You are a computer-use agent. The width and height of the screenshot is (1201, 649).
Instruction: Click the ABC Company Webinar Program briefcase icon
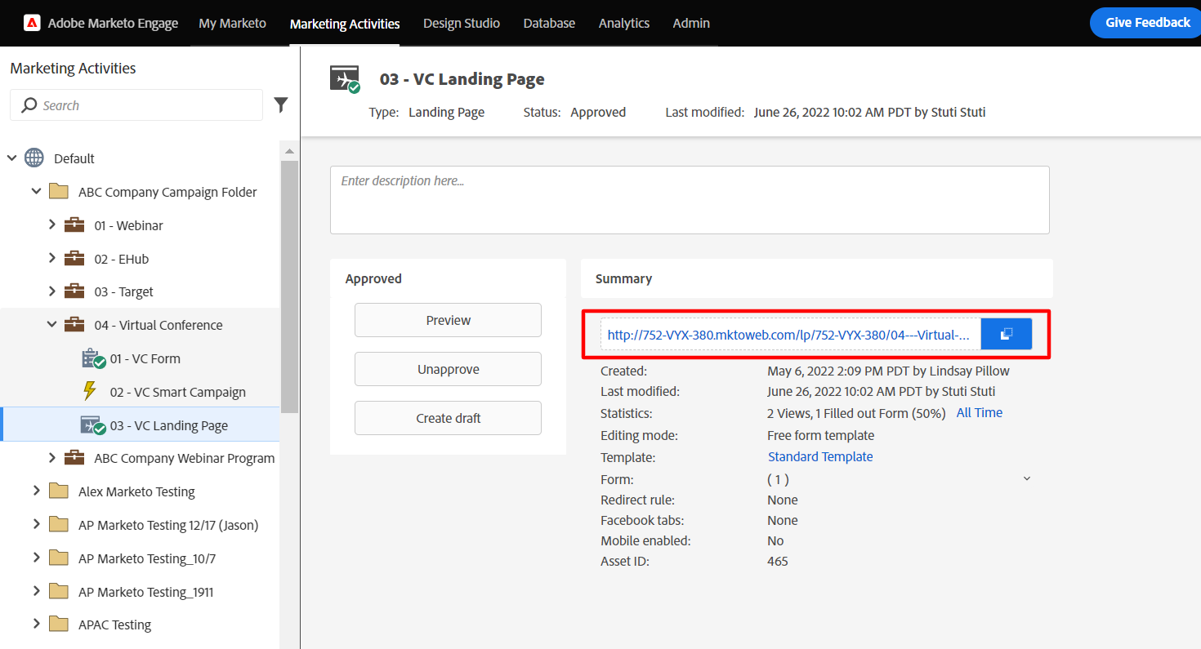click(x=74, y=457)
